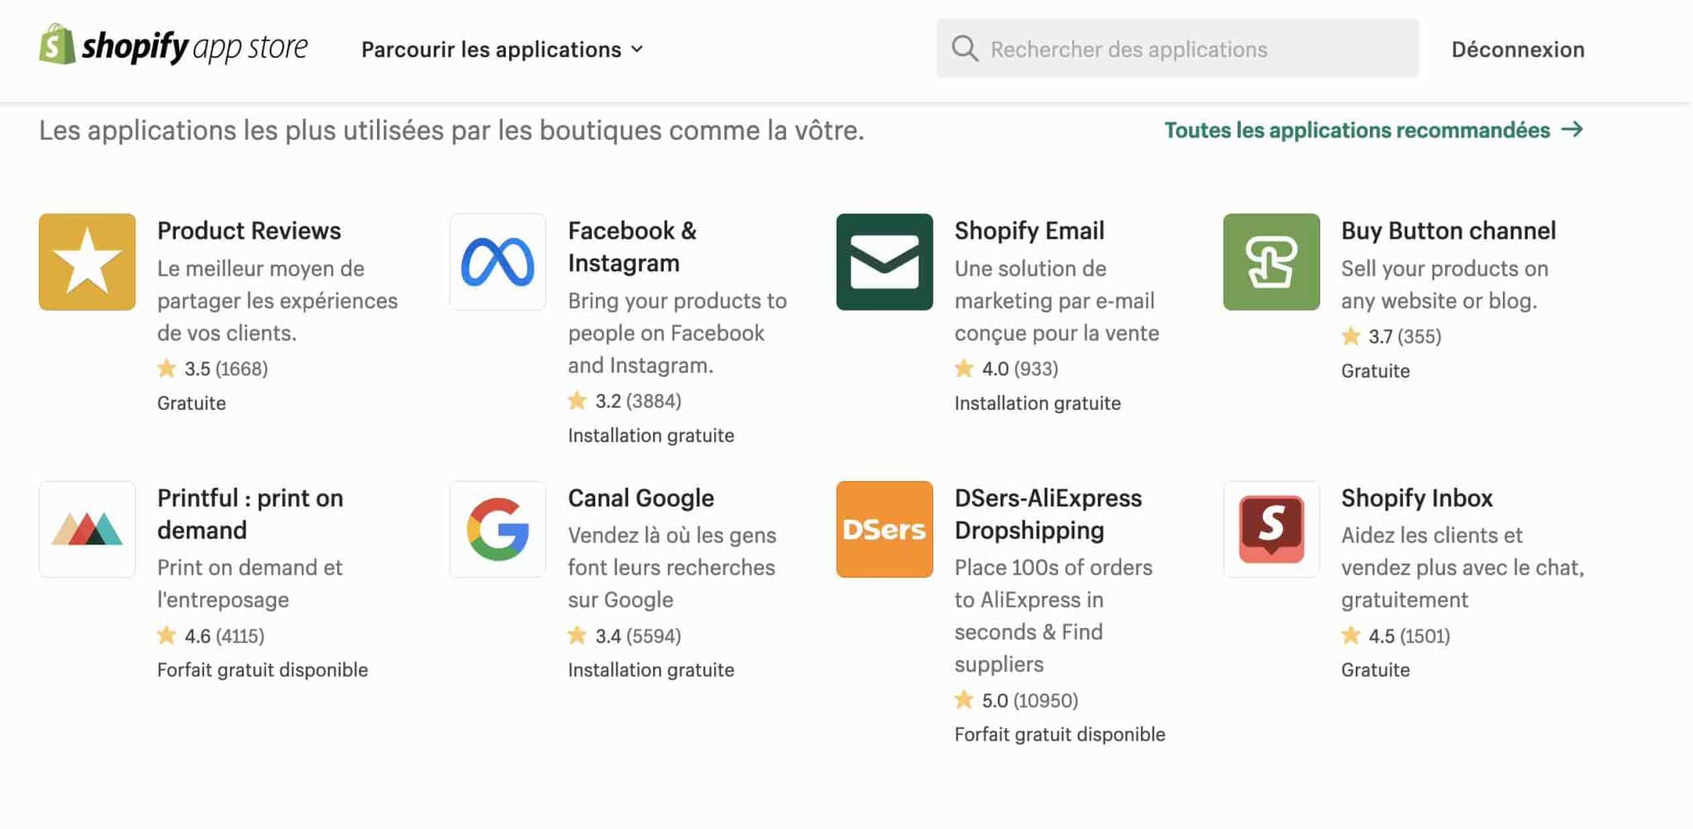Open the Buy Button channel title
This screenshot has height=829, width=1693.
click(1448, 231)
